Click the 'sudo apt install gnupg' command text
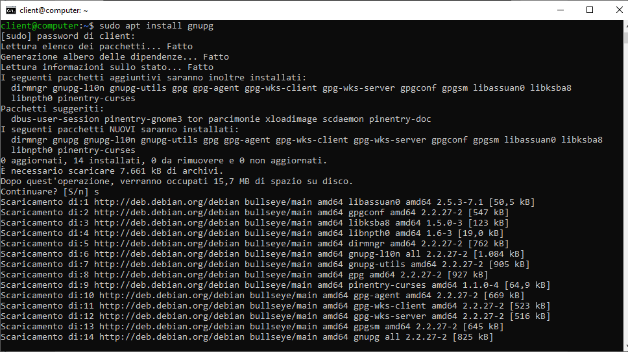 (156, 25)
